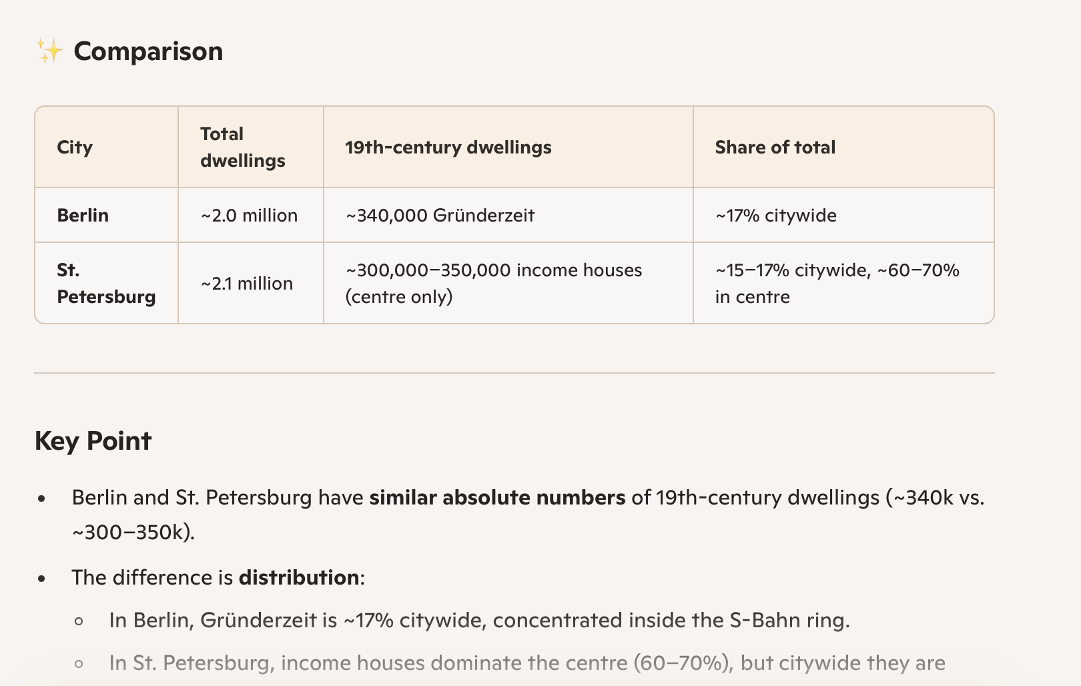Select the ~17% citywide table cell
Screen dimensions: 1081x686
tap(775, 216)
